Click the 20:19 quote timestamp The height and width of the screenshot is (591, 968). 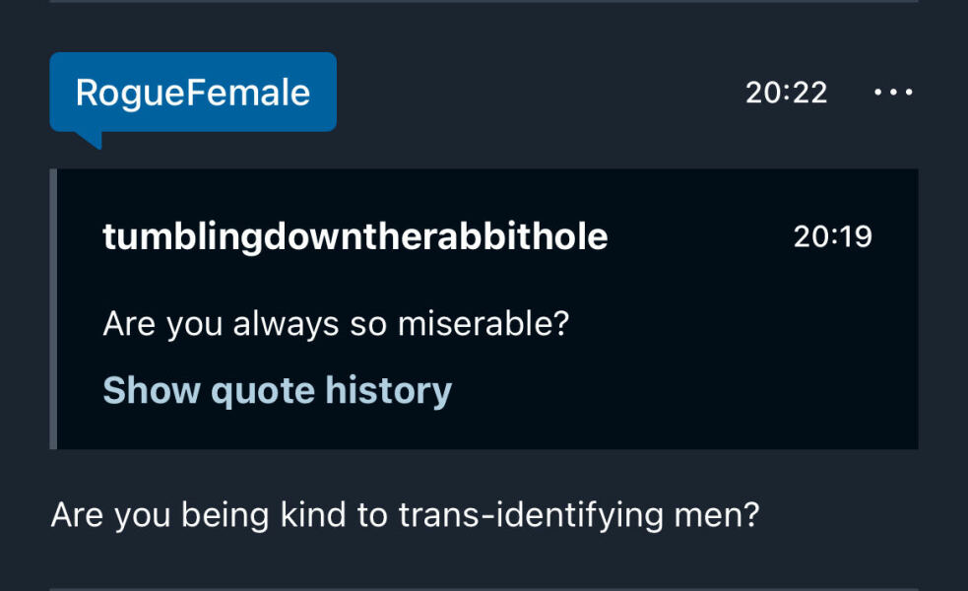point(832,236)
